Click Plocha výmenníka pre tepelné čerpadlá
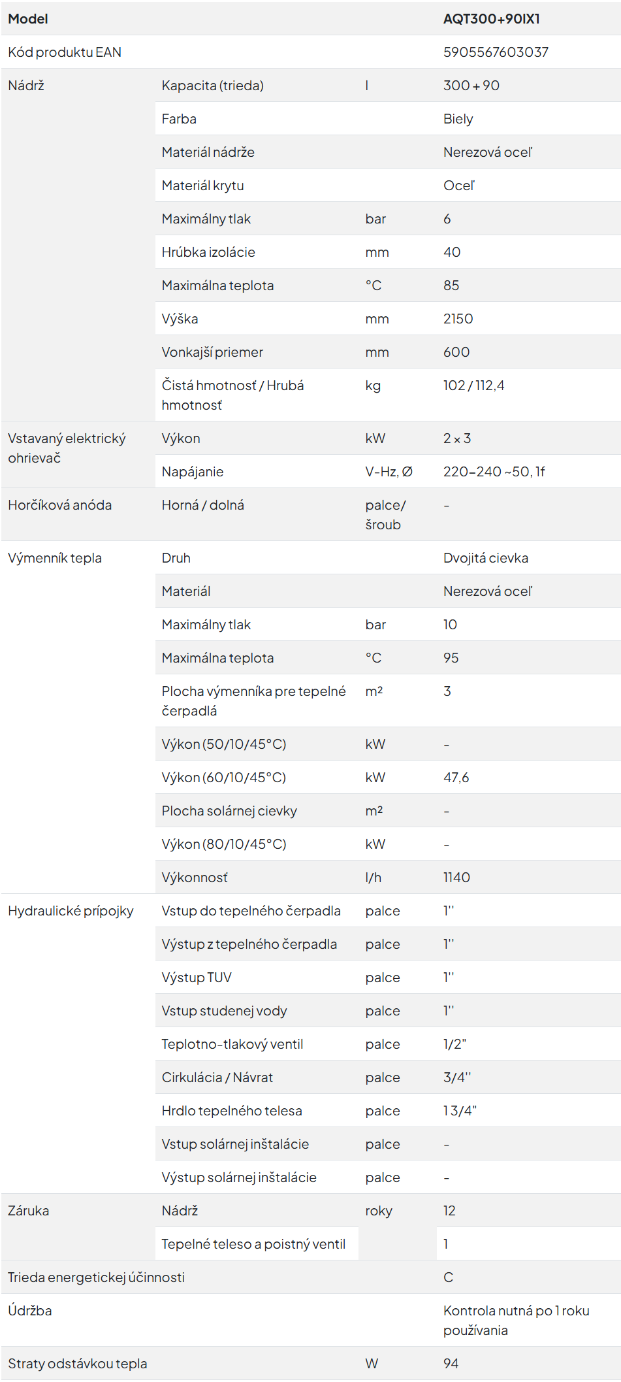Viewport: 621px width, 1382px height. tap(254, 701)
